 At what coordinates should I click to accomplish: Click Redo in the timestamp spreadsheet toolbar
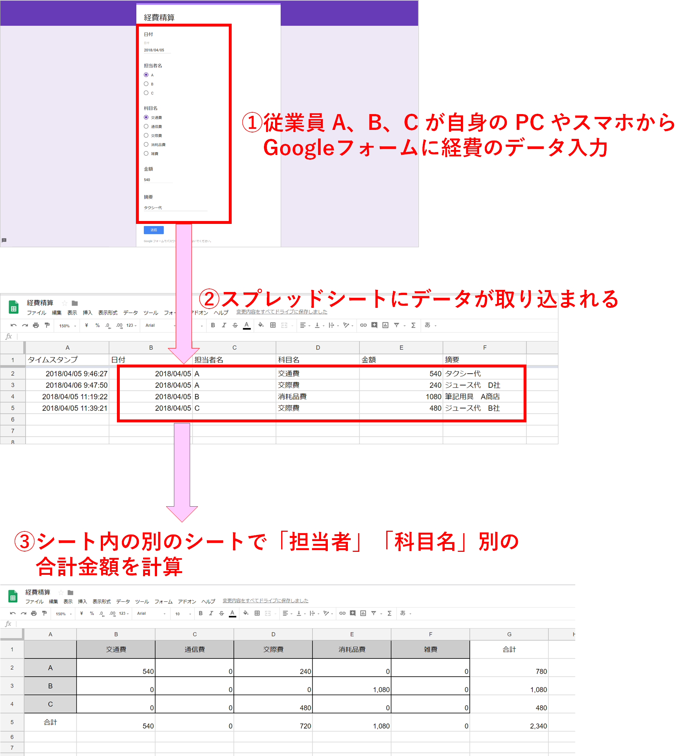click(25, 325)
